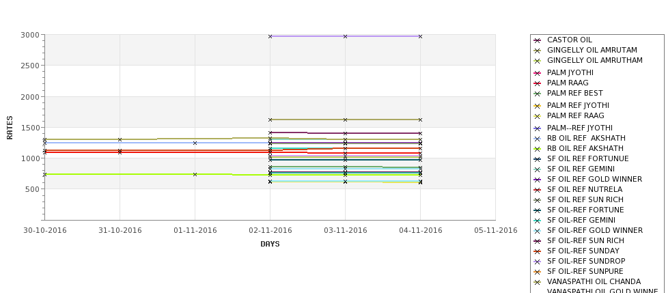Select SF OIL-REF SUNDROP legend entry text
Screen dimensions: 666x293
[x=586, y=261]
